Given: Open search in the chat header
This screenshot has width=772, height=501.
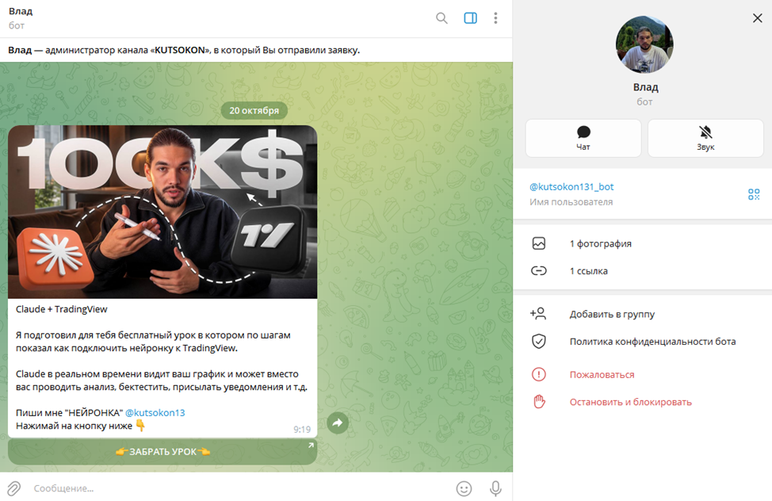Looking at the screenshot, I should coord(441,18).
